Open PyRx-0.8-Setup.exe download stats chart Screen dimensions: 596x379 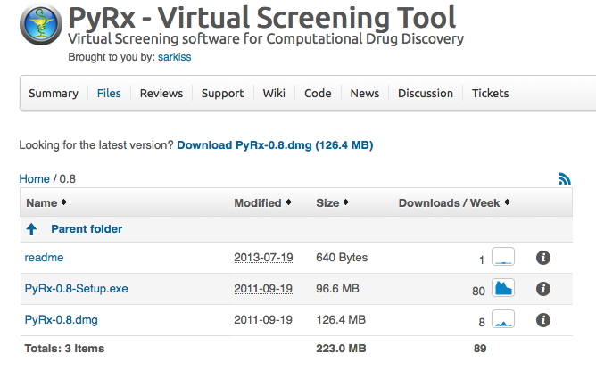click(x=503, y=288)
